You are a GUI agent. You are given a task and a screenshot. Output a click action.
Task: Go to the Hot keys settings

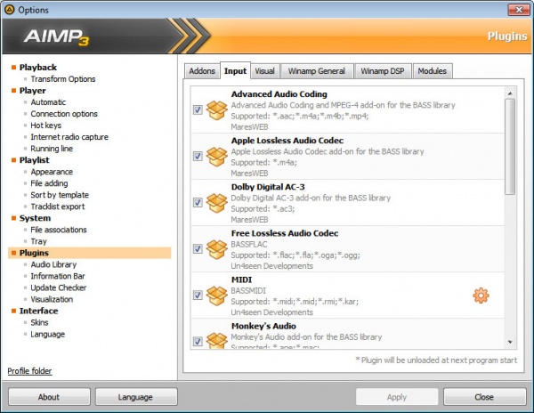click(46, 126)
